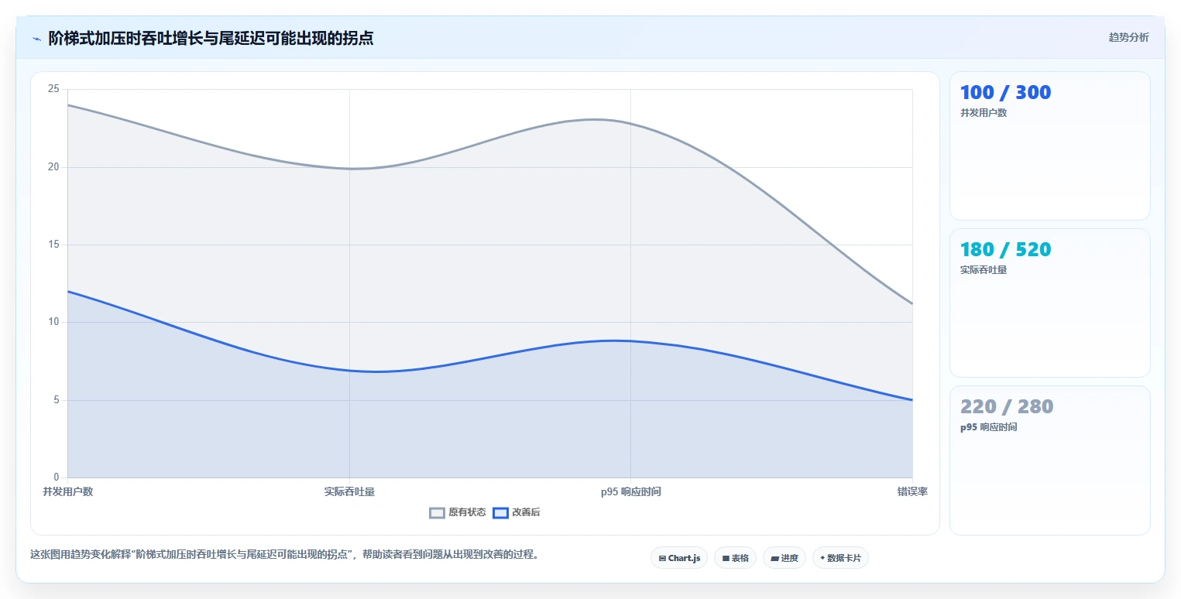Click the 180 / 520 value text
1181x599 pixels.
coord(1005,250)
